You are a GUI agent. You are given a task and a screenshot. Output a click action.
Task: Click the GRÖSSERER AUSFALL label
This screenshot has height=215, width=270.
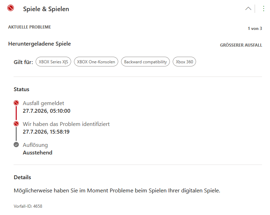241,45
